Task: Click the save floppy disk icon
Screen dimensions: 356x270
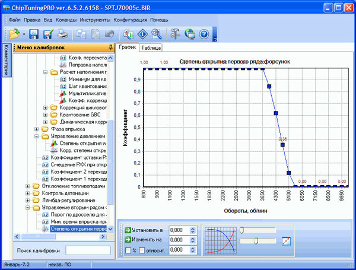Action: (34, 34)
